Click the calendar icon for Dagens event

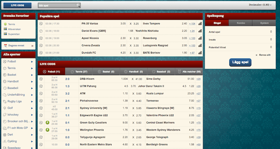[x=5, y=46]
